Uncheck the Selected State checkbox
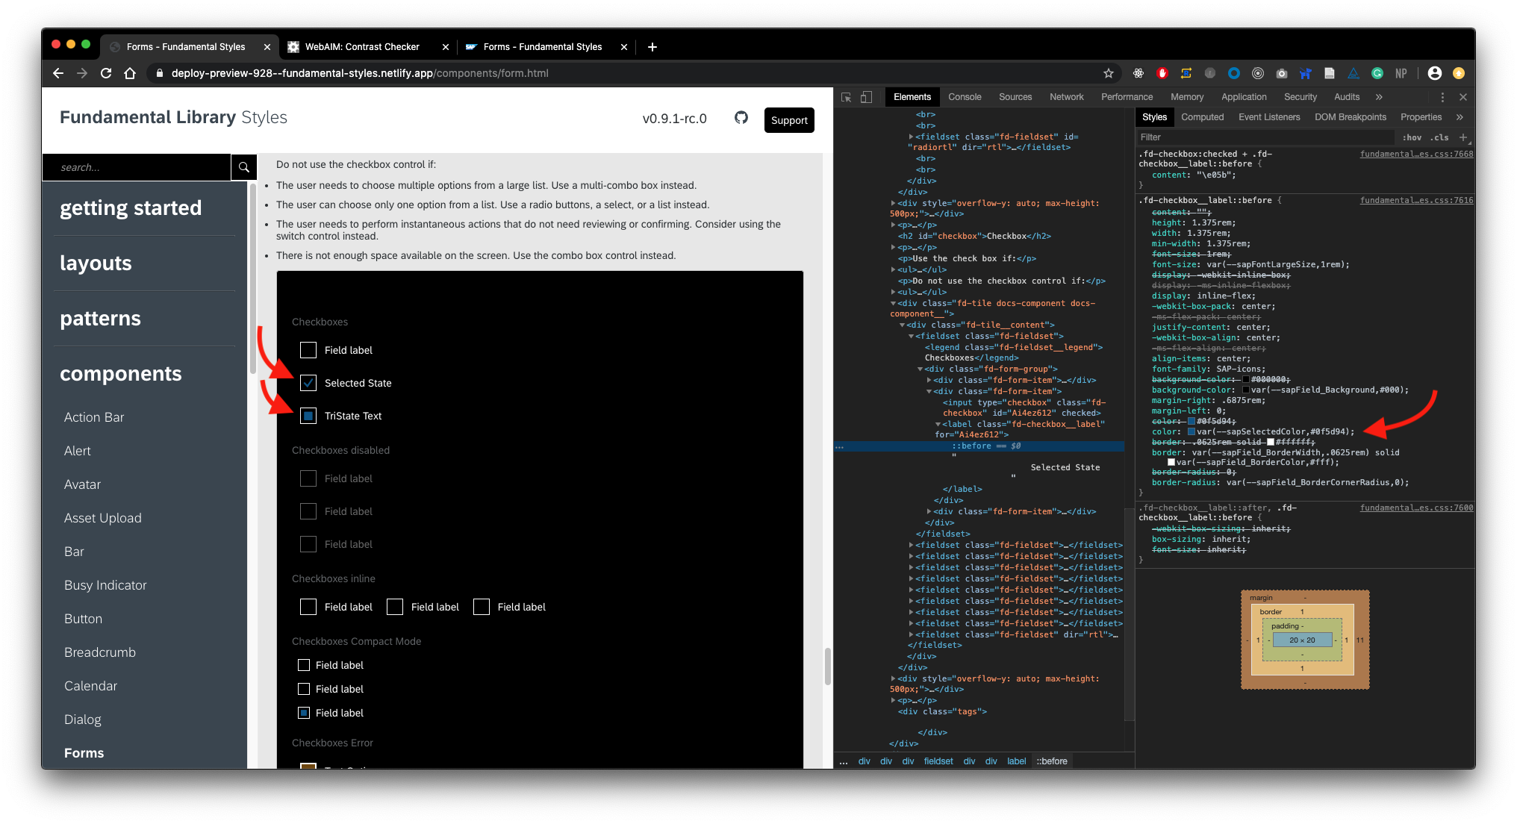Viewport: 1517px width, 824px height. tap(308, 382)
